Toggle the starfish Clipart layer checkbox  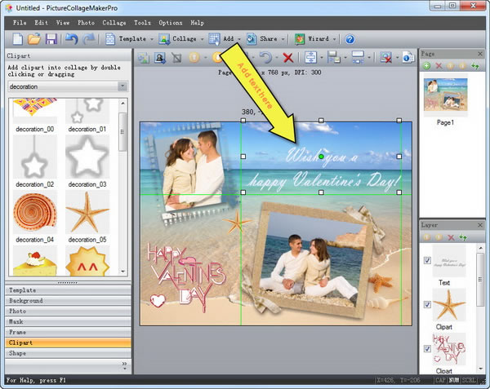point(427,304)
